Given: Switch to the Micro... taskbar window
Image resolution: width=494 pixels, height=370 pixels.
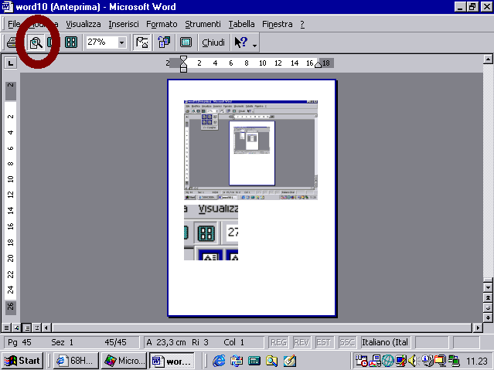Looking at the screenshot, I should 124,361.
